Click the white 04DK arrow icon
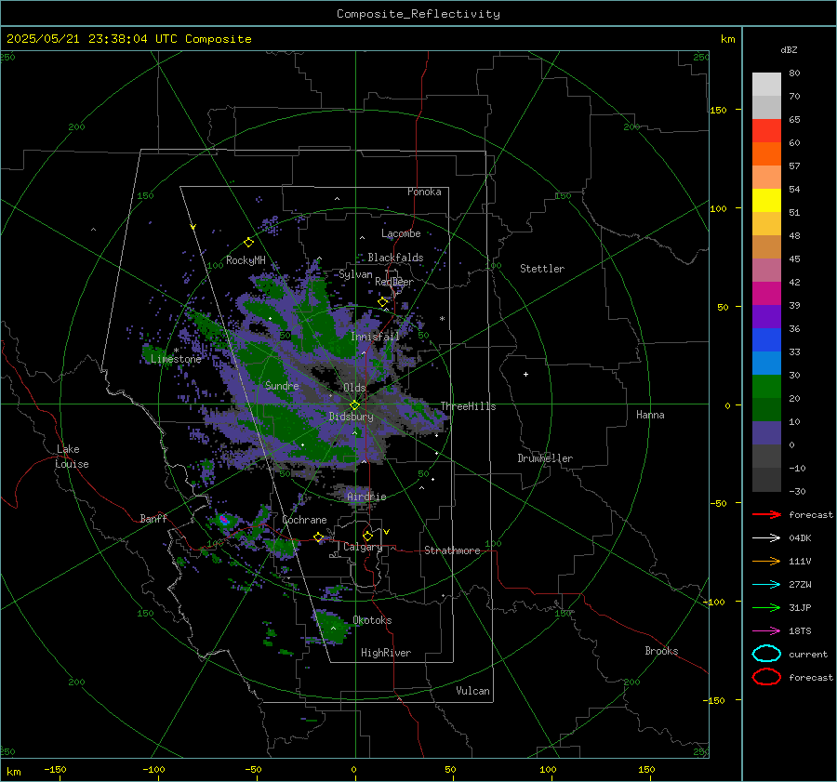Image resolution: width=837 pixels, height=782 pixels. click(766, 537)
